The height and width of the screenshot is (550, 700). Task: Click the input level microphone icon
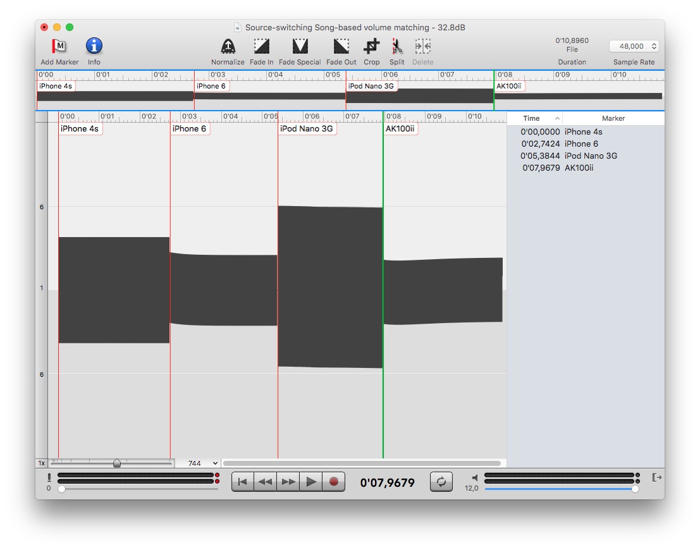(49, 478)
